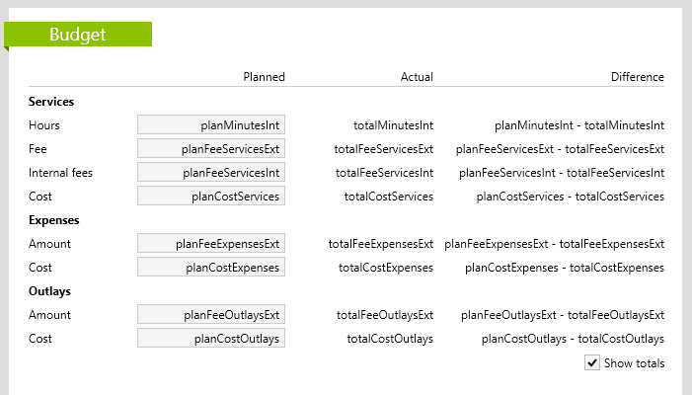Click the planCostServices Cost field
Image resolution: width=692 pixels, height=395 pixels.
211,196
